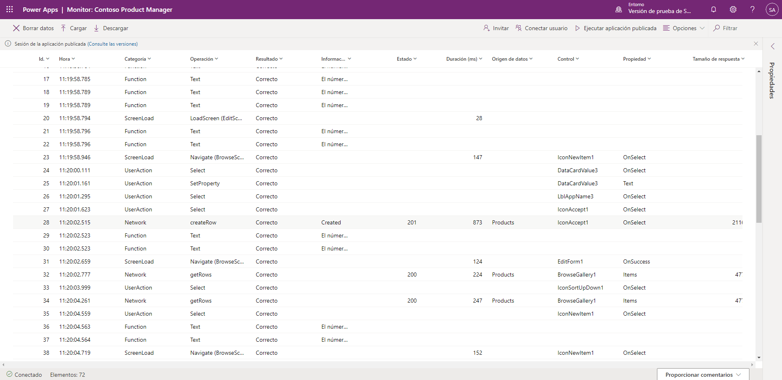Viewport: 782px width, 380px height.
Task: Click IconSortUpDown1 in row 33
Action: (580, 288)
